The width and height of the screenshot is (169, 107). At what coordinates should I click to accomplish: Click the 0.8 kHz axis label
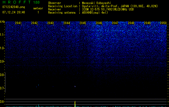(2, 75)
